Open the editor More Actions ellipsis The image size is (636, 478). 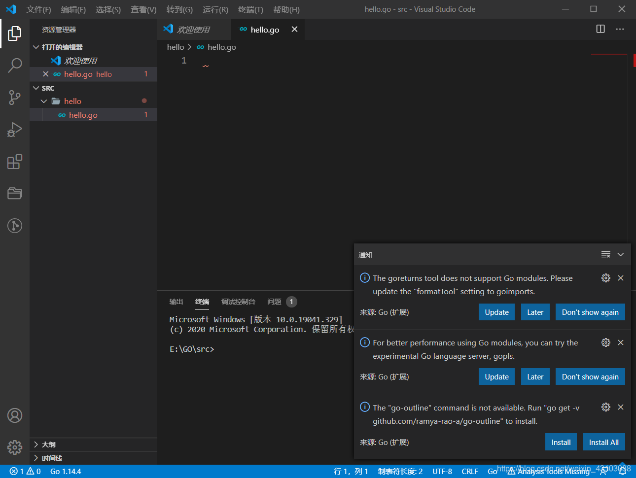pyautogui.click(x=620, y=29)
